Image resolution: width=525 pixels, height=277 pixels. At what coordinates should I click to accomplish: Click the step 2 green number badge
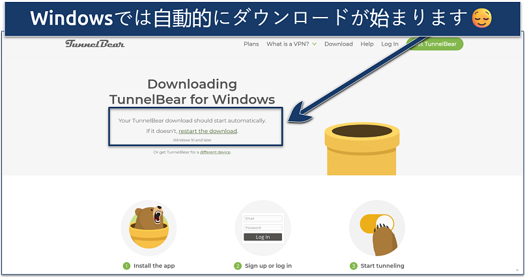coord(238,266)
